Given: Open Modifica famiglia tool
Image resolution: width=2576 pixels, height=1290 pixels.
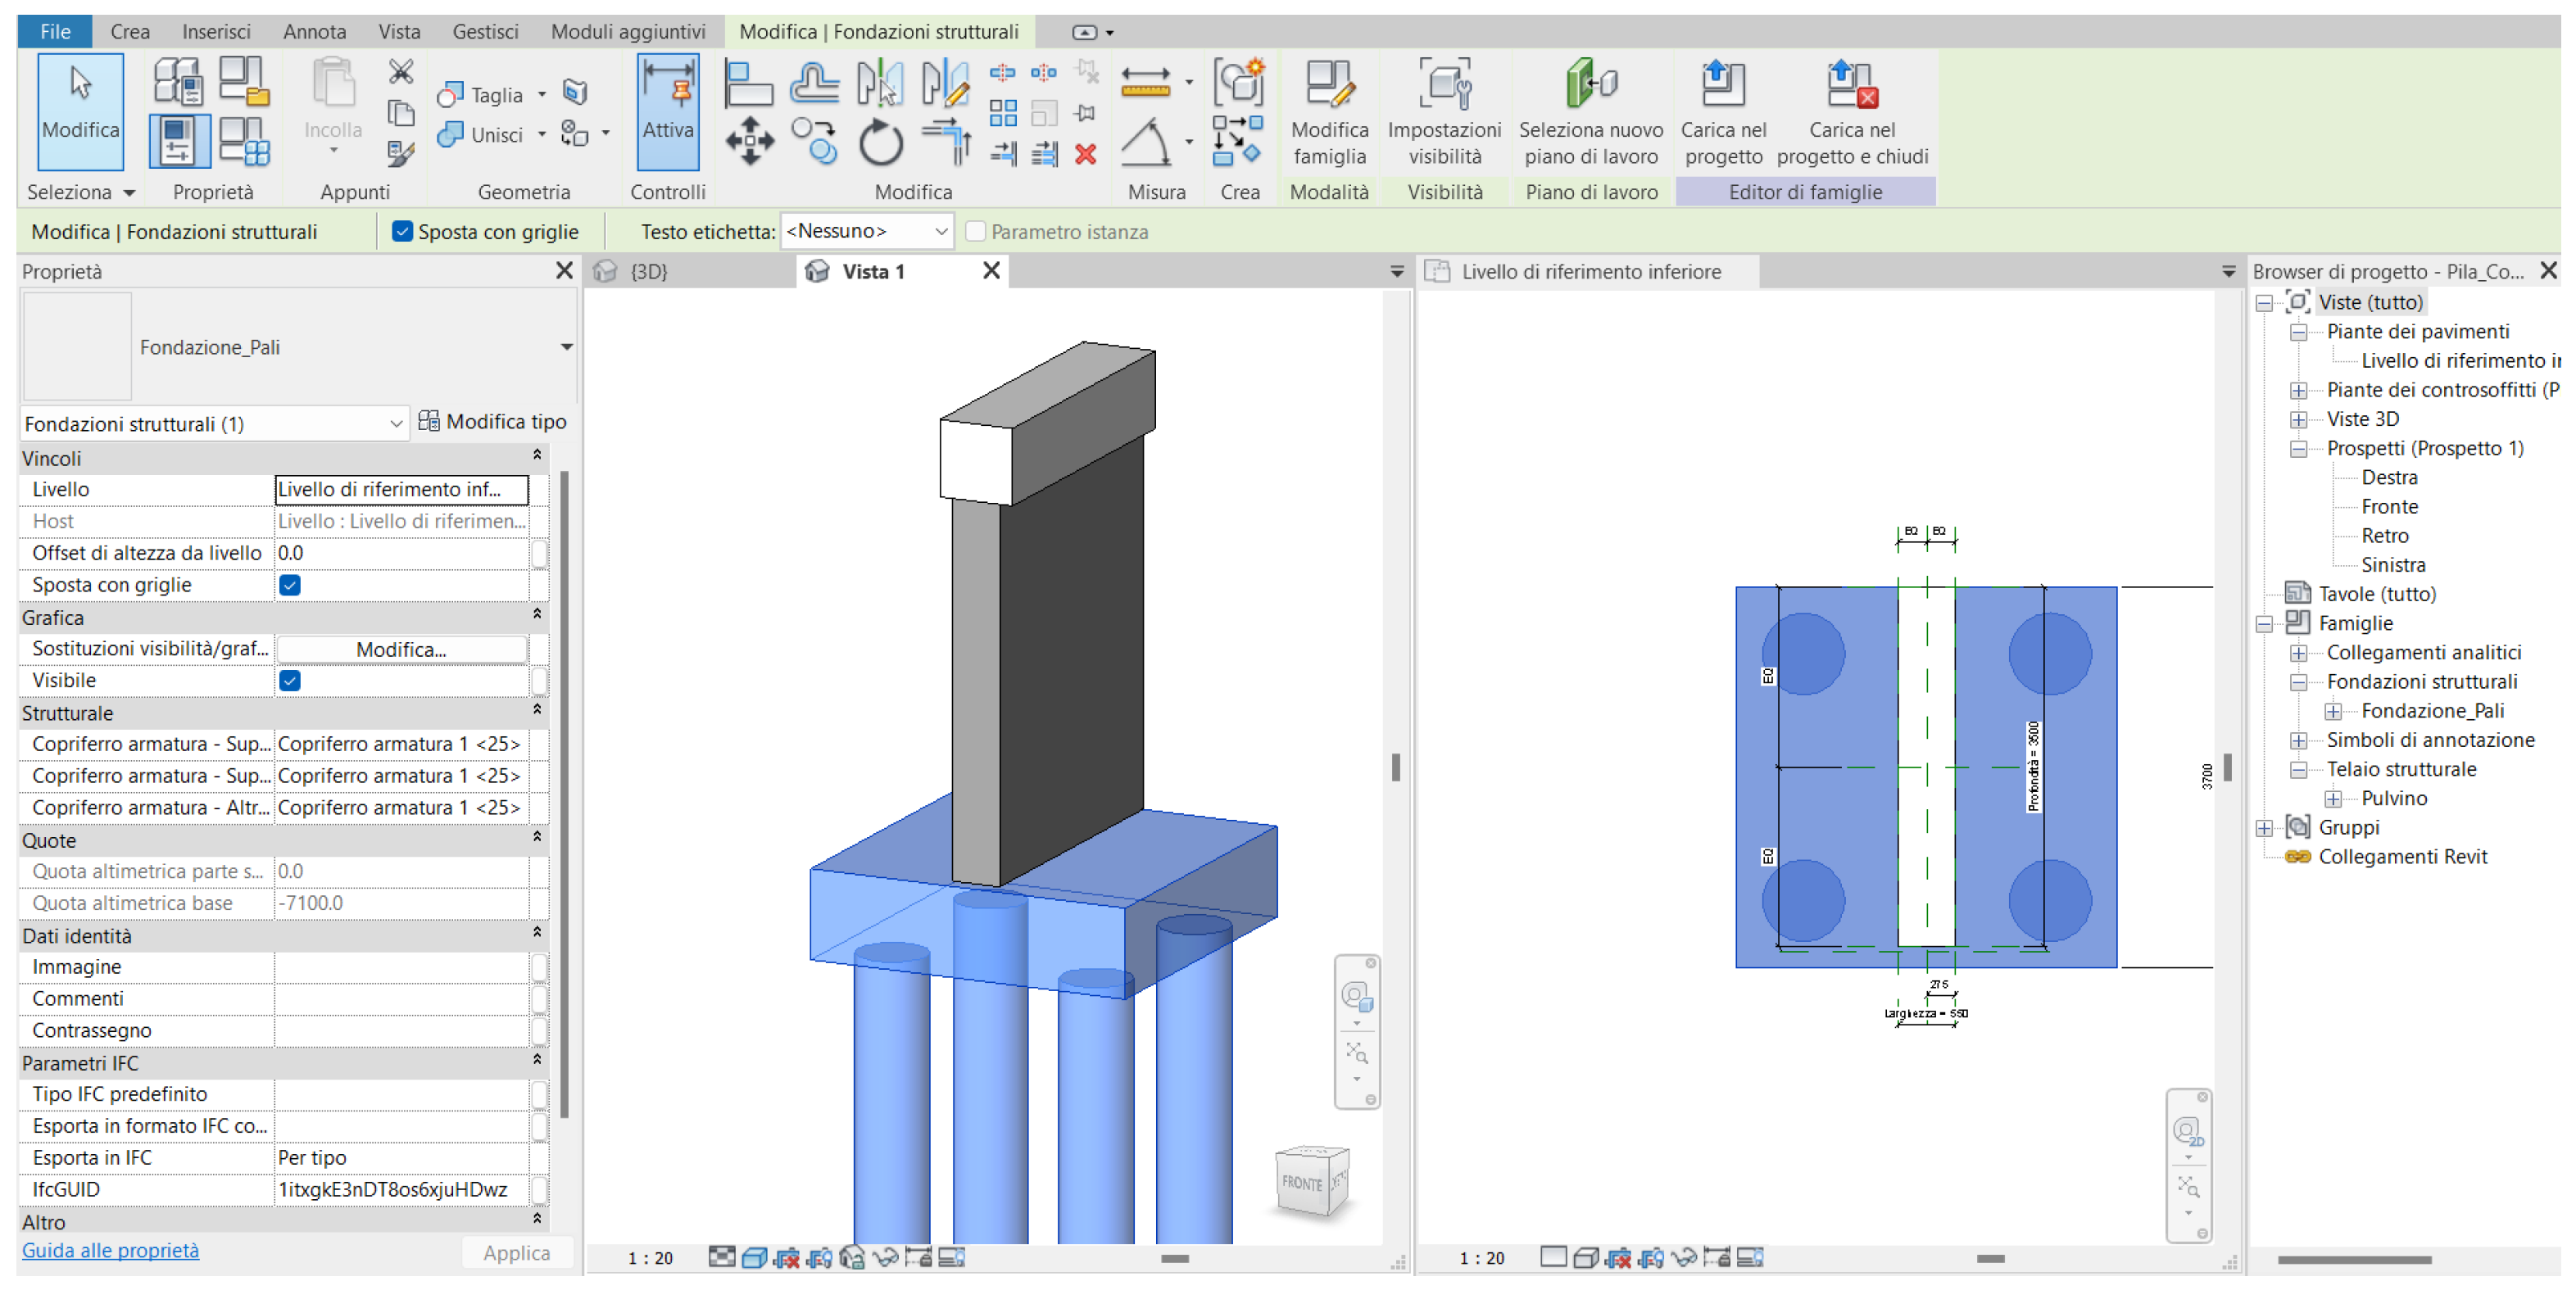Looking at the screenshot, I should pos(1329,110).
